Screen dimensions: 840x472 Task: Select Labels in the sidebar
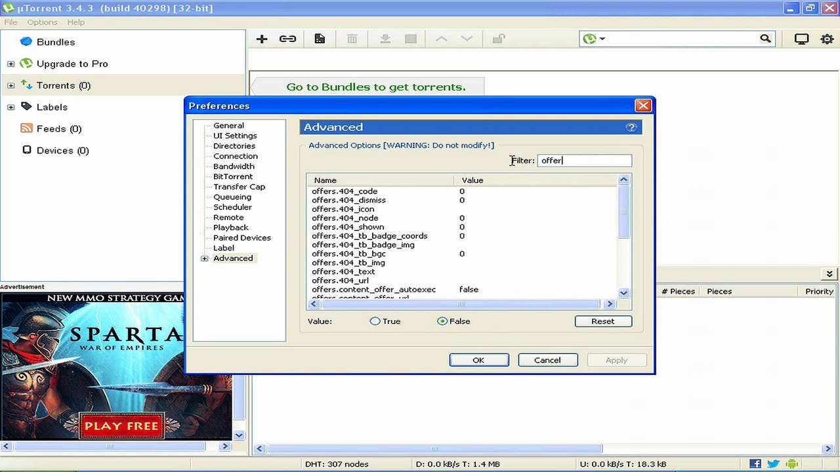click(x=52, y=107)
